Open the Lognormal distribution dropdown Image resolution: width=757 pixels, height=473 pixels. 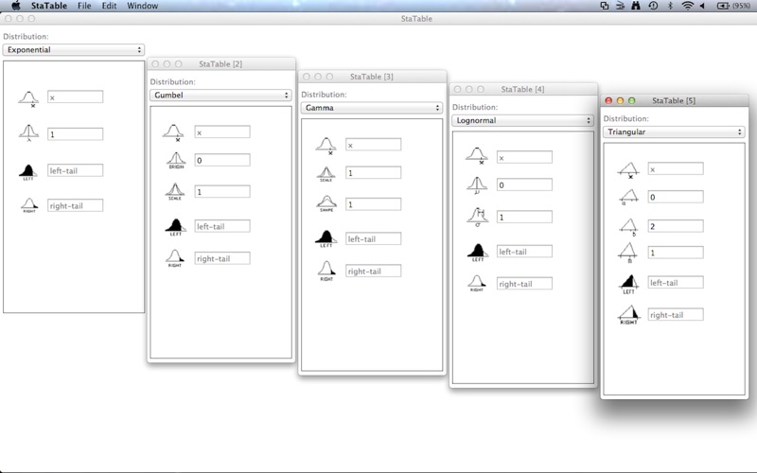pyautogui.click(x=522, y=120)
